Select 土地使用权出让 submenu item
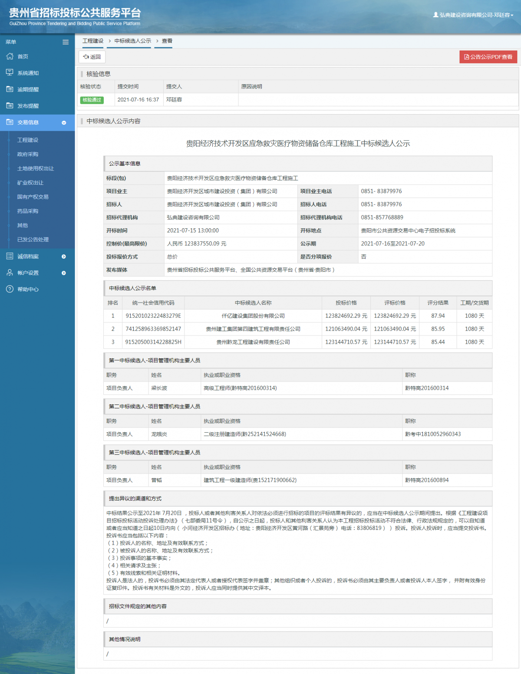The width and height of the screenshot is (521, 674). (x=36, y=168)
